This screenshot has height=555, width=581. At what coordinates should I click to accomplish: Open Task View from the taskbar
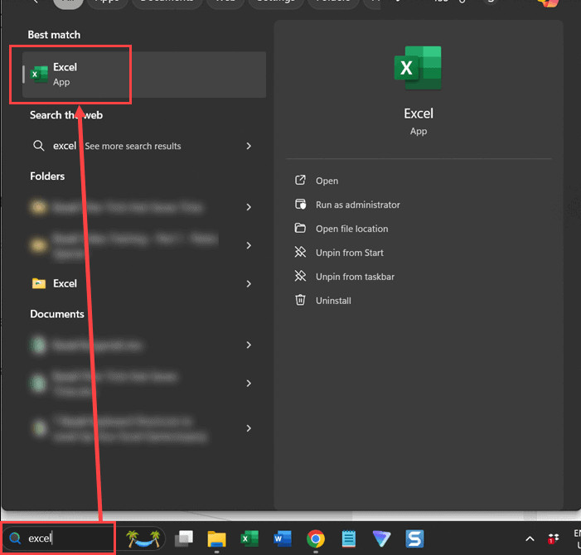click(184, 538)
